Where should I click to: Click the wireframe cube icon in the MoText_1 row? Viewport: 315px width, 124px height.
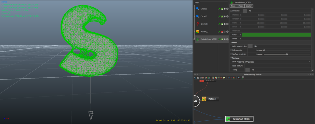[x=225, y=31]
